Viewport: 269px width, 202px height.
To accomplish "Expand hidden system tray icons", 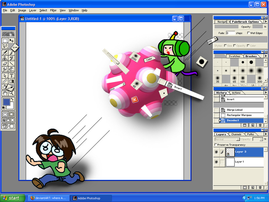I will (x=244, y=198).
